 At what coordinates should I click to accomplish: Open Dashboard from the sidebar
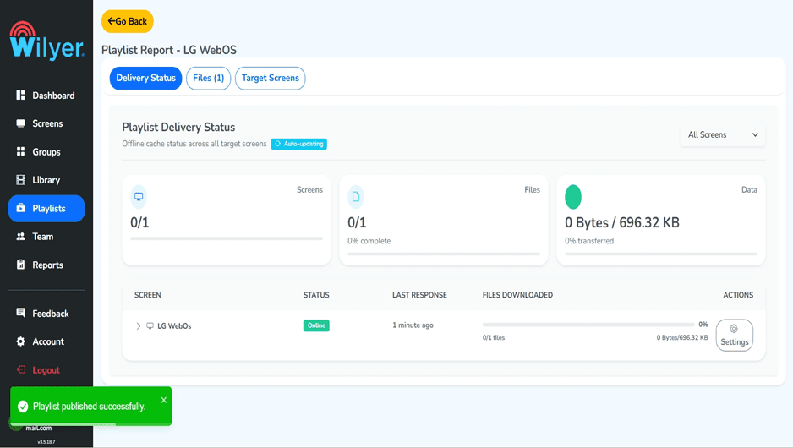[46, 96]
